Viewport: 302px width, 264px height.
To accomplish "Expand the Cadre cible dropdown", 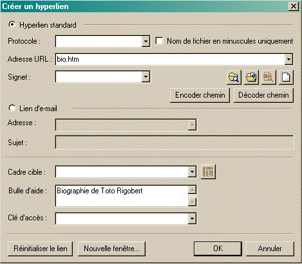I will (x=192, y=172).
